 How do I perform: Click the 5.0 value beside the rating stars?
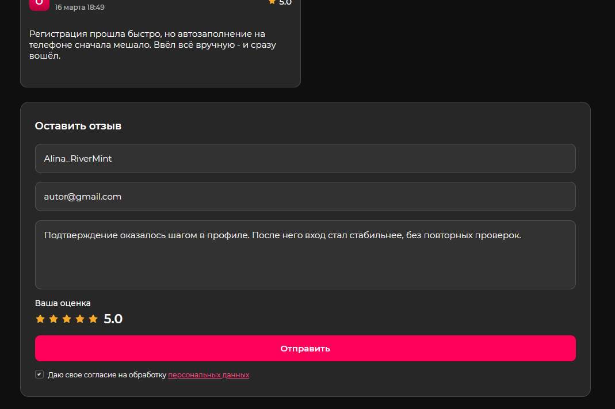click(113, 319)
